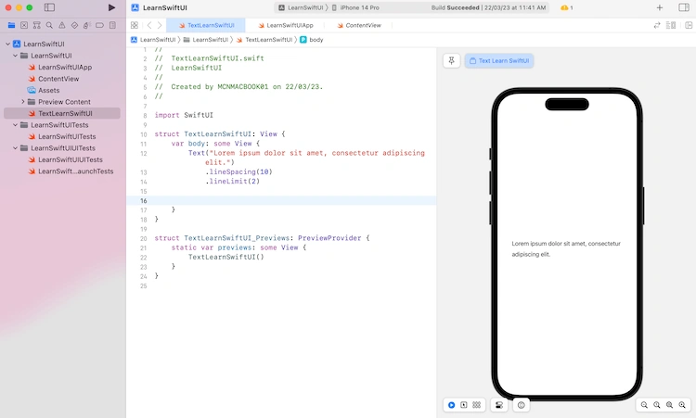Collapse the LearnSwiftUIUITests group
This screenshot has height=418, width=696.
(x=15, y=148)
